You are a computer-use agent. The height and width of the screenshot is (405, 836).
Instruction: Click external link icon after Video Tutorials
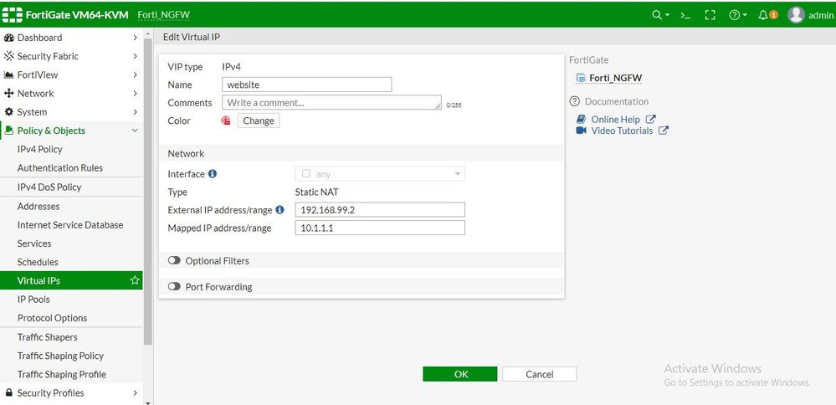click(664, 131)
